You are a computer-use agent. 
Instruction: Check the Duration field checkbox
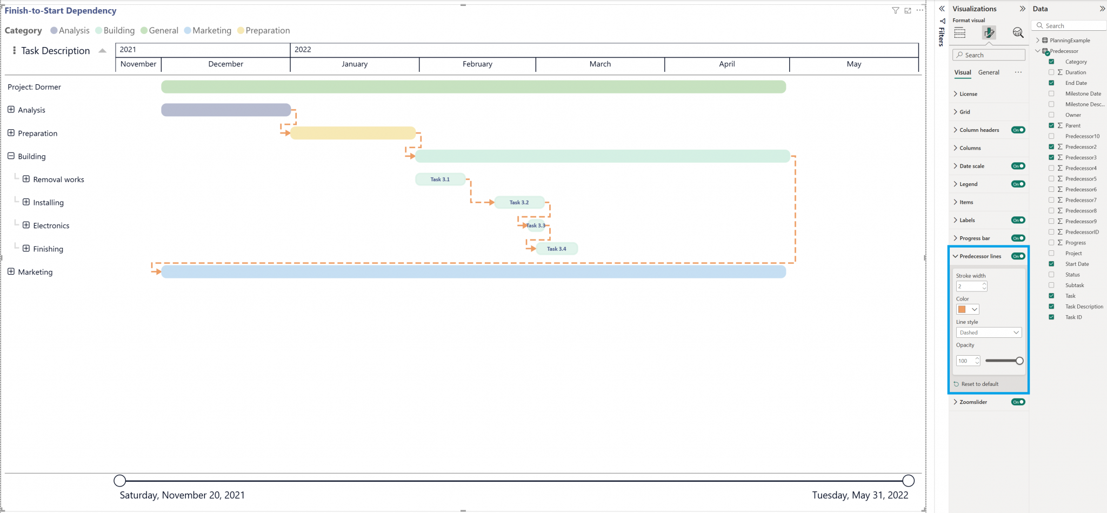pyautogui.click(x=1052, y=72)
